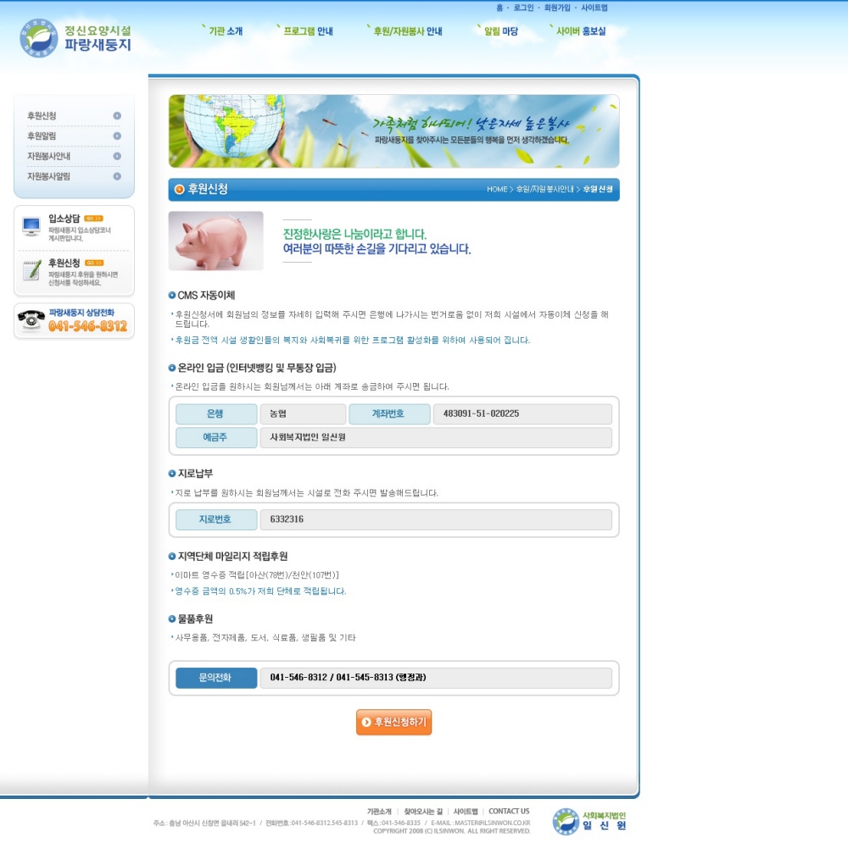Click the 일신원 logo in the footer
848x843 pixels.
click(x=590, y=821)
